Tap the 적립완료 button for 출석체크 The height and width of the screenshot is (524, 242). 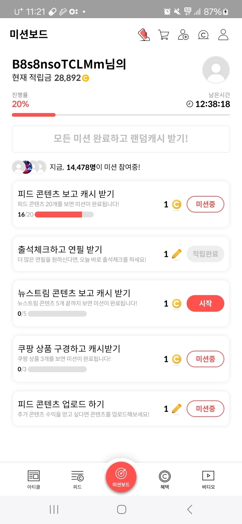pos(205,254)
